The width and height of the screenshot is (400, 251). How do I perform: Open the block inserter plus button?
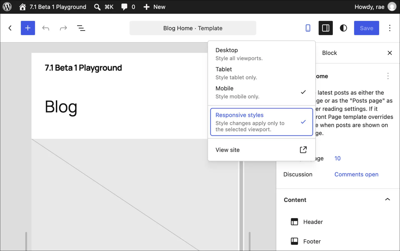(x=28, y=28)
